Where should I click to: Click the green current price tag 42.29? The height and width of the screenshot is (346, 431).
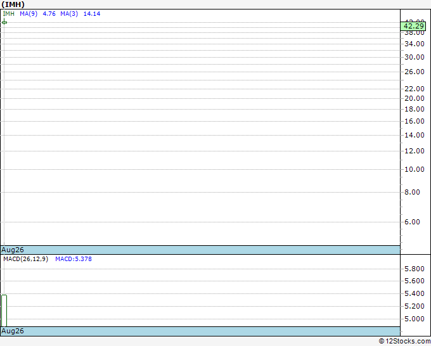(x=414, y=26)
